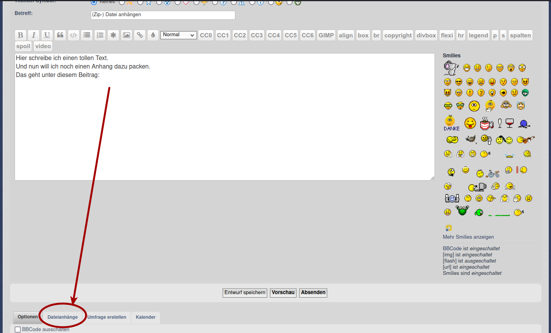Insert the green frog with raised arms smiley
This screenshot has width=551, height=333.
click(462, 210)
